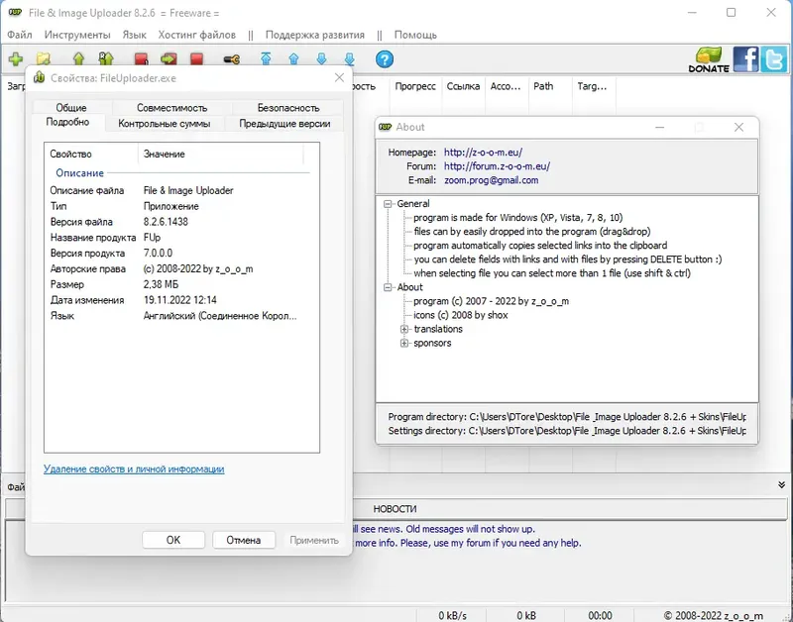
Task: Switch to the Безопасность tab
Action: click(x=288, y=108)
